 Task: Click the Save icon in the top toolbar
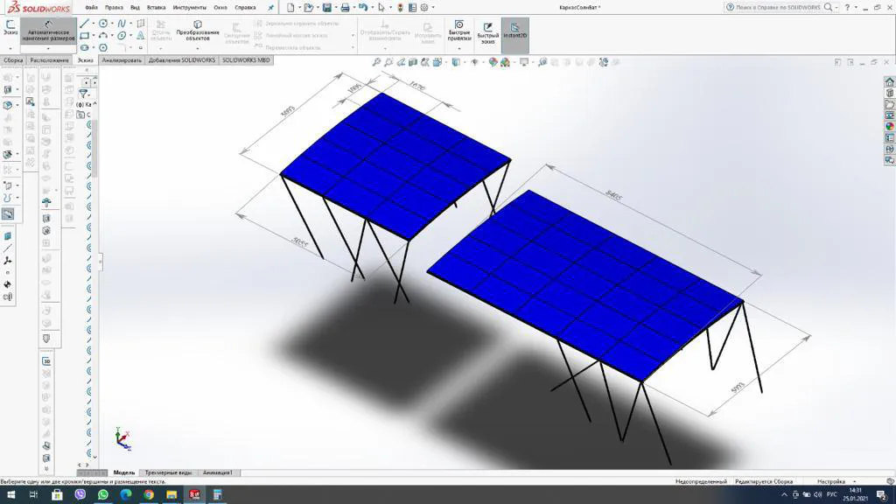[x=326, y=6]
